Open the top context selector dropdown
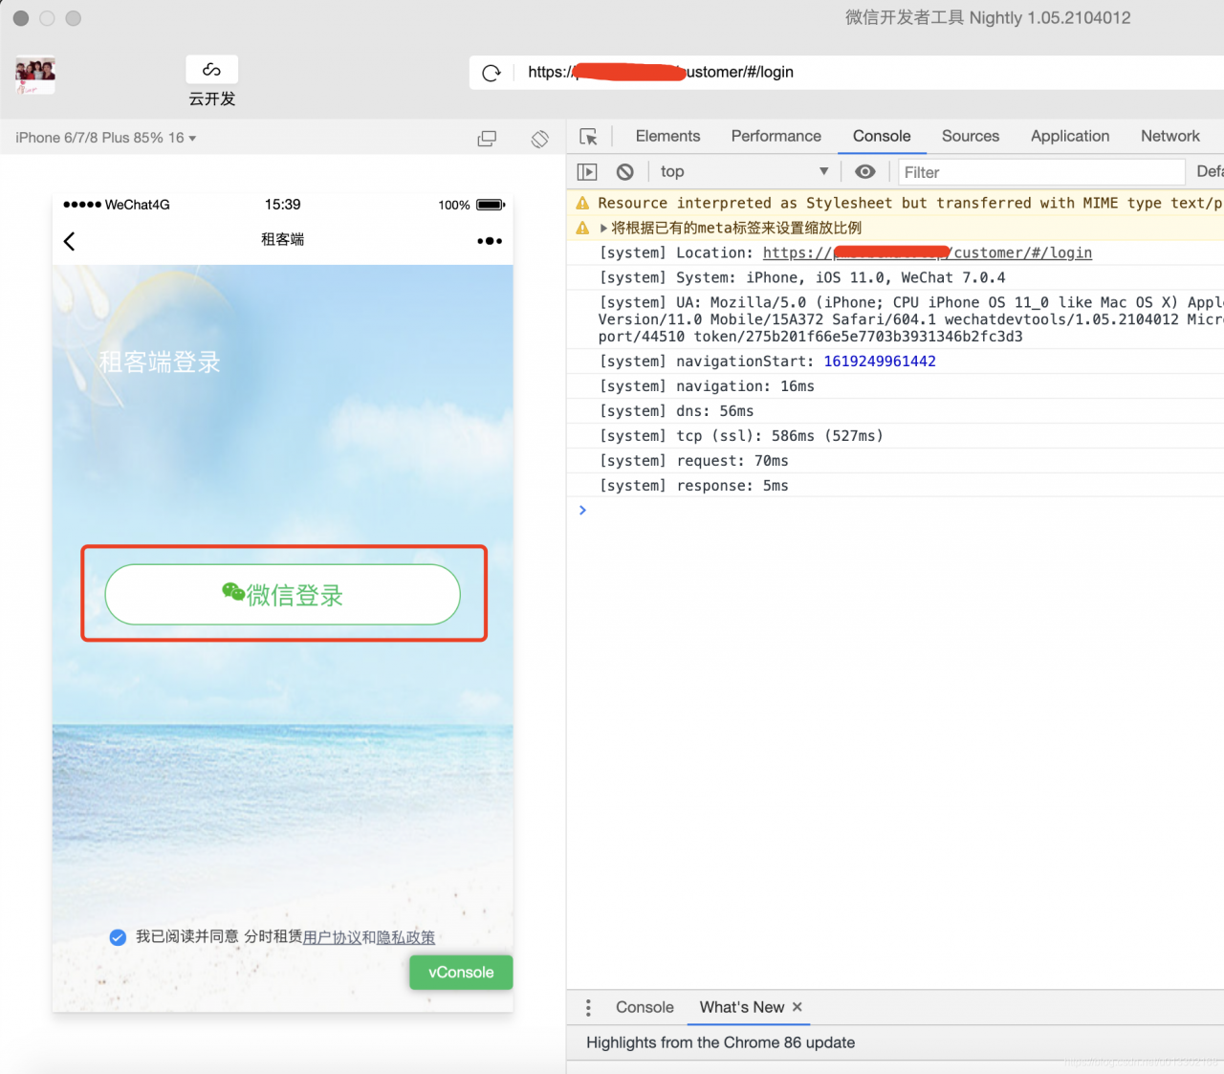Screen dimensions: 1224x1074 coord(744,172)
